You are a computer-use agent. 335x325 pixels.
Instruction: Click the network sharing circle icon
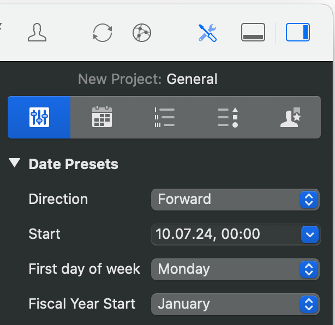(x=142, y=33)
